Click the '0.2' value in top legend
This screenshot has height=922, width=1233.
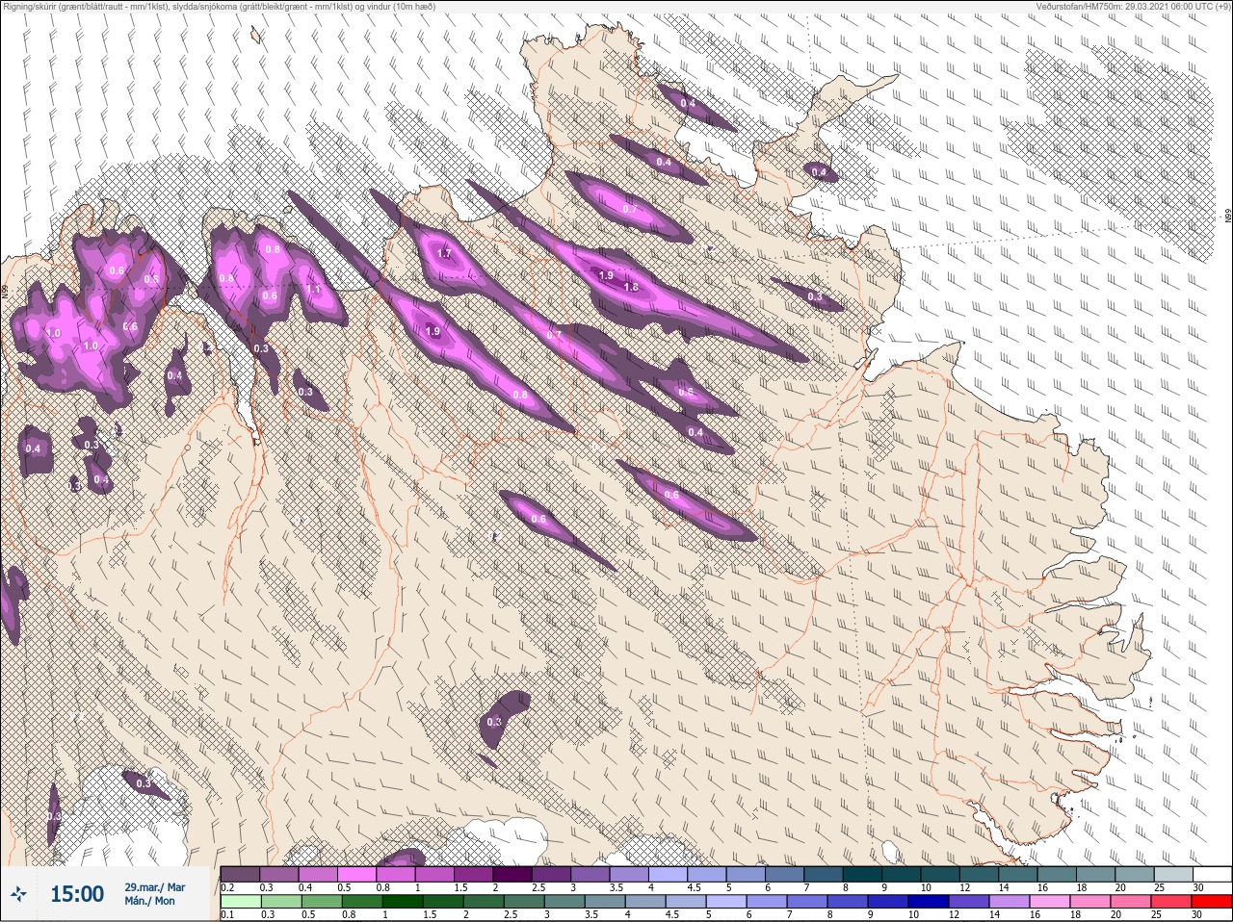[227, 887]
